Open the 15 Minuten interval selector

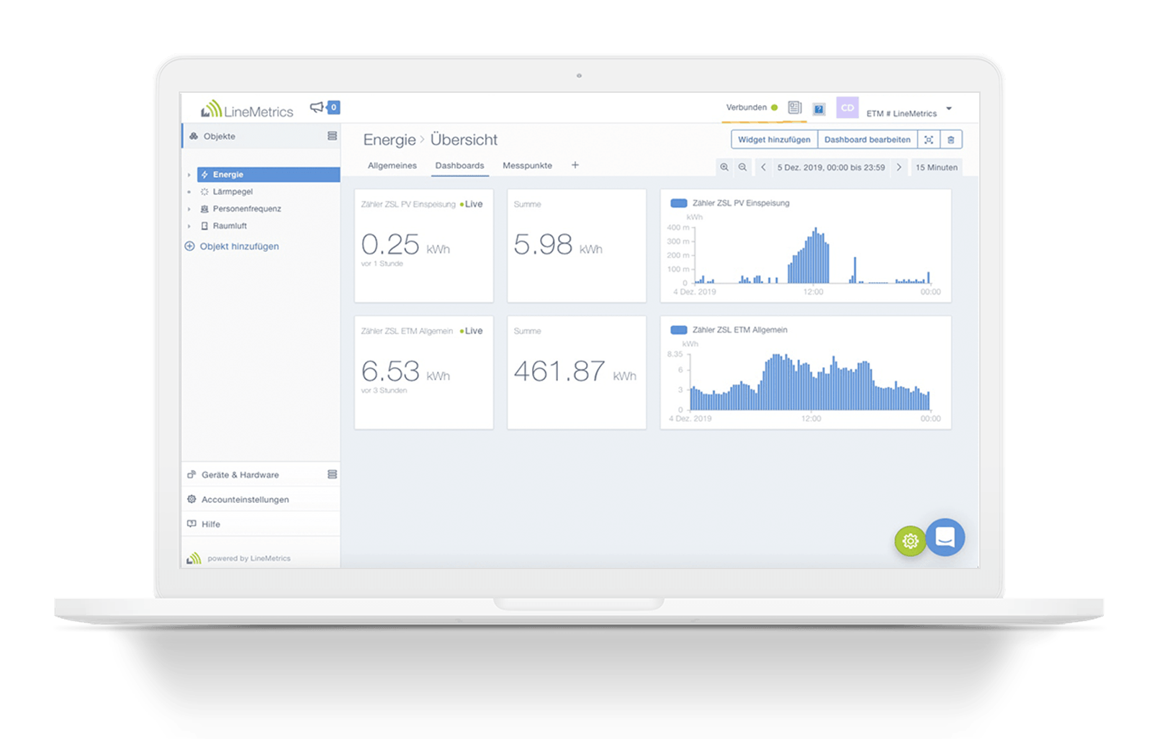(x=936, y=167)
